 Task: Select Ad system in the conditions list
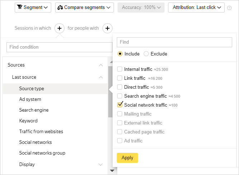pos(30,99)
